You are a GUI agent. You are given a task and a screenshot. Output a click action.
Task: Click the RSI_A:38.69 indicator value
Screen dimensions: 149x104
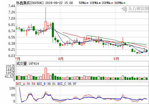(x=26, y=84)
